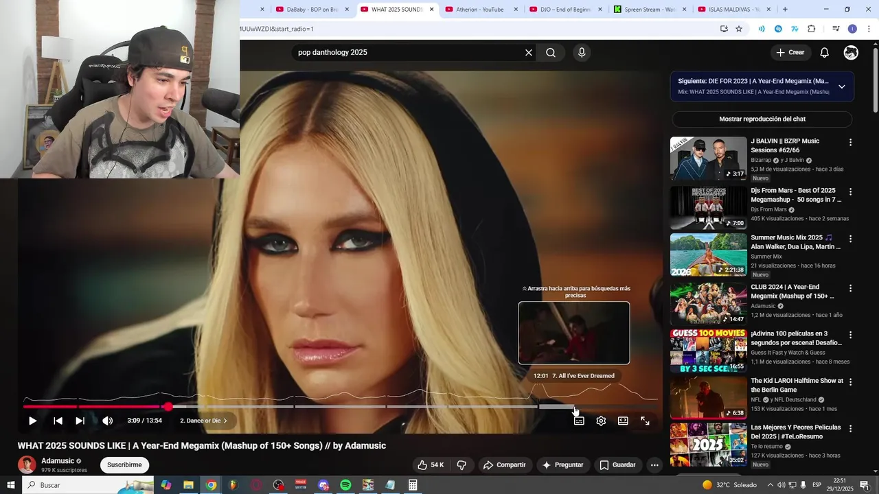Open 'The Kid LAROI Halftime Show' video title
Image resolution: width=879 pixels, height=494 pixels.
point(797,385)
